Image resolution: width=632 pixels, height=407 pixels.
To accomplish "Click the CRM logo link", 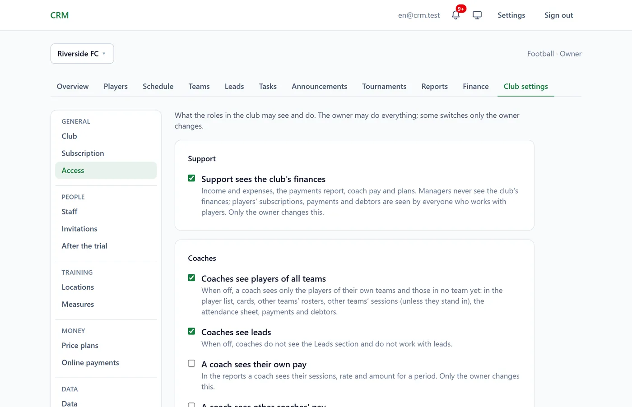I will 60,15.
